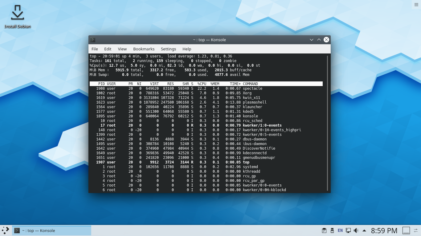Open the File menu in Konsole
Viewport: 421px width, 236px height.
point(95,49)
